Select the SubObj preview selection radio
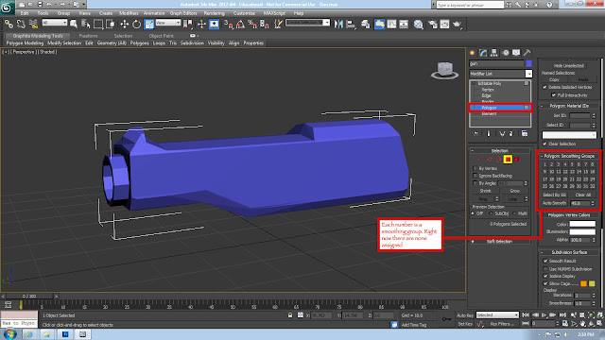This screenshot has height=340, width=605. coord(492,213)
